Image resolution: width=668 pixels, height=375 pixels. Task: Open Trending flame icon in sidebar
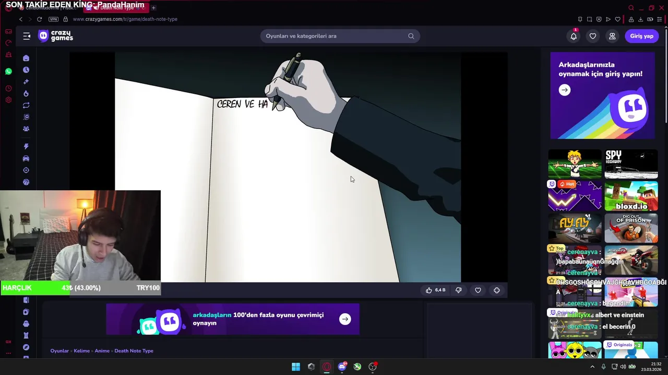tap(26, 94)
